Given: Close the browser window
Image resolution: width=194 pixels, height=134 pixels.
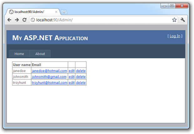Looking at the screenshot, I should tap(182, 6).
